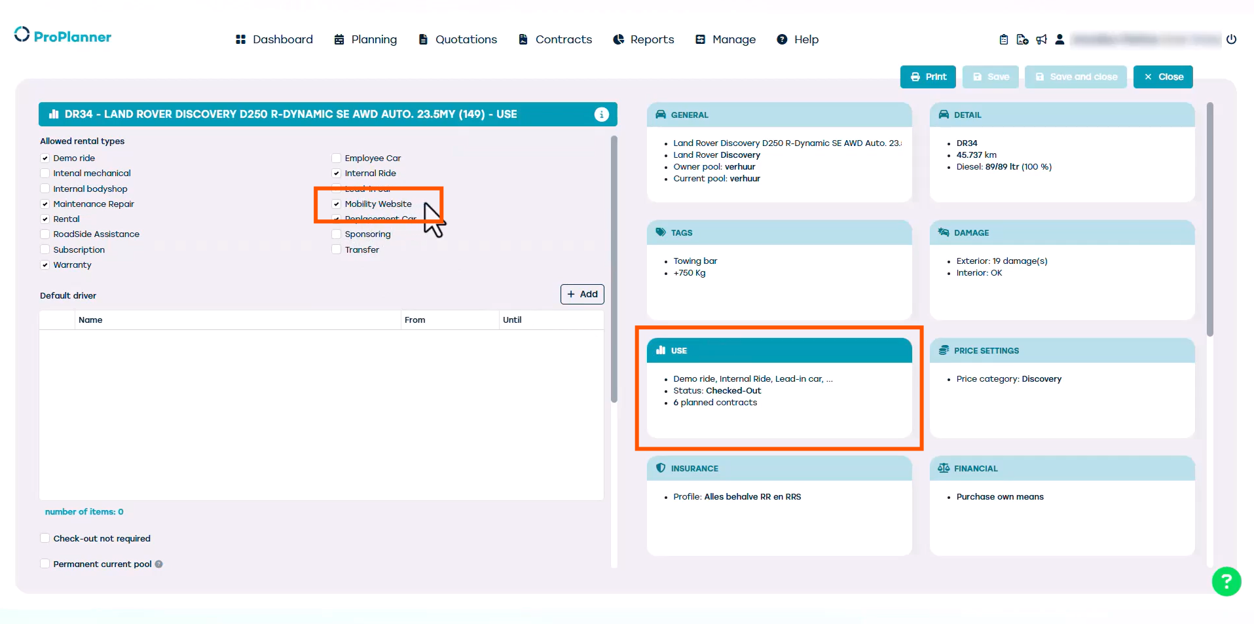1254x624 pixels.
Task: Open the Planning menu
Action: coord(365,39)
